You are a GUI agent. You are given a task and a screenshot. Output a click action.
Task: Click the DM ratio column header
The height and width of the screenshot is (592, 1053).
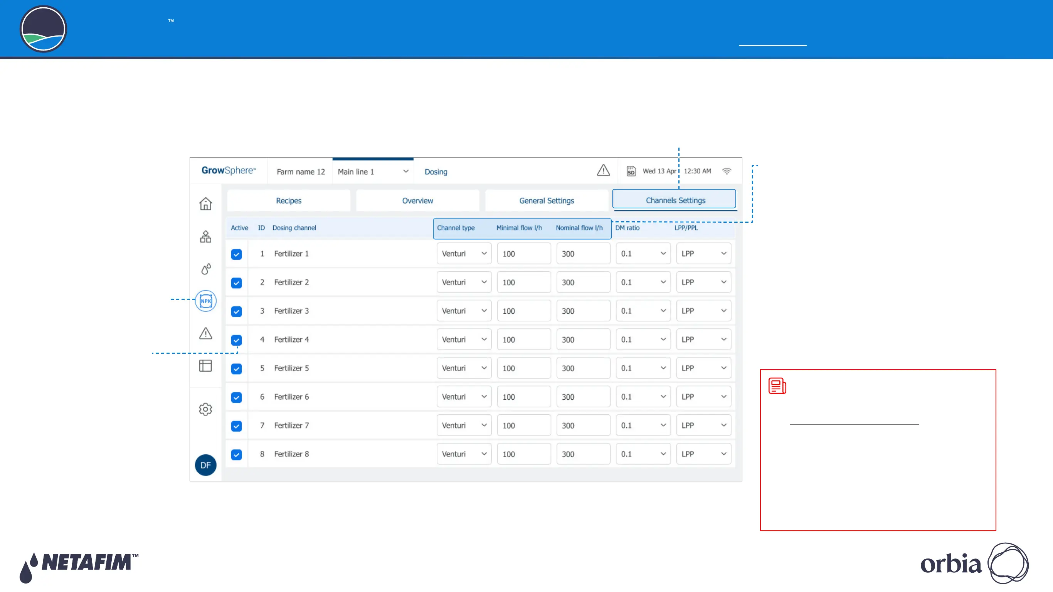(x=627, y=228)
